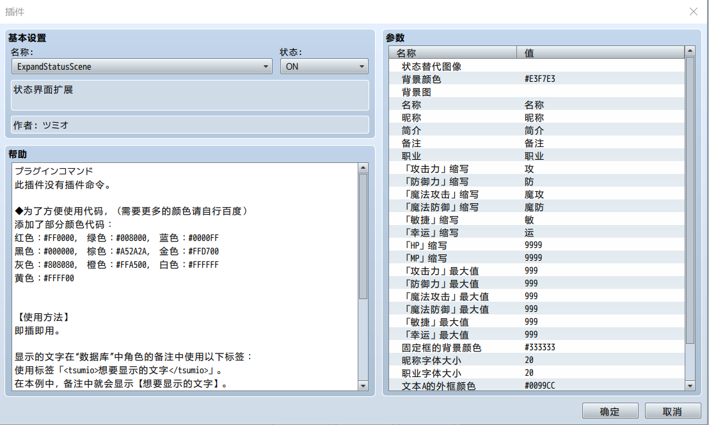Select the 备注 parameter name
Viewport: 709px width, 425px height.
click(x=411, y=143)
